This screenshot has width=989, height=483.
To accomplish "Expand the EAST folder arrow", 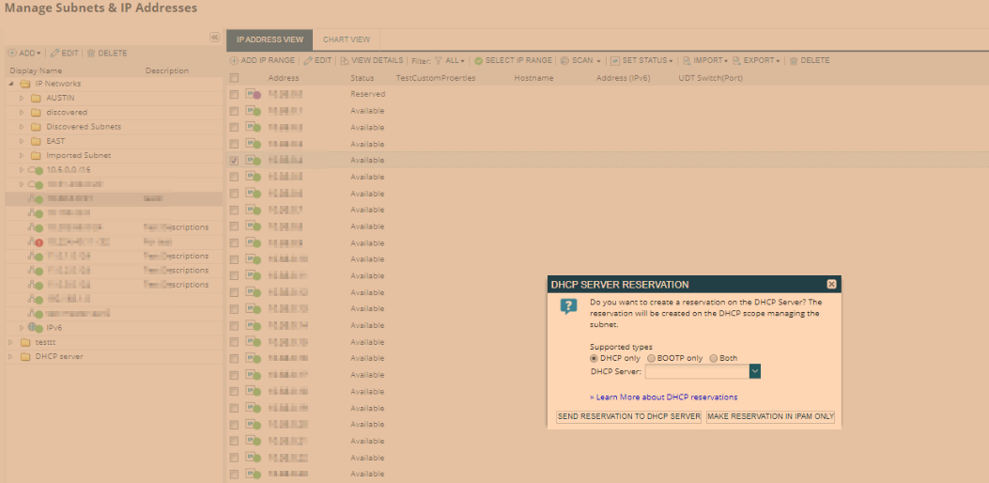I will click(22, 141).
